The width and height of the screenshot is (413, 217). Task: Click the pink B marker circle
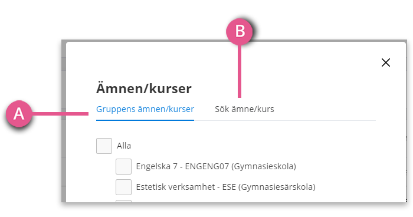coord(240,31)
